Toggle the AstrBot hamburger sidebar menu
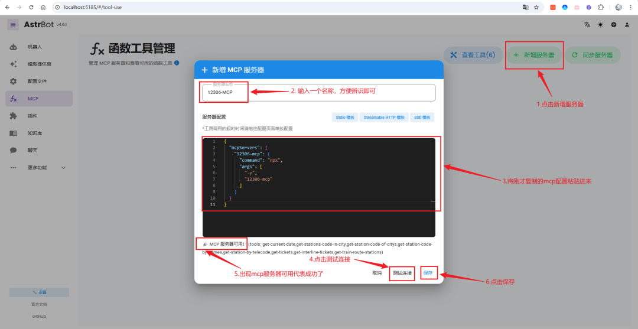This screenshot has width=638, height=329. click(13, 24)
